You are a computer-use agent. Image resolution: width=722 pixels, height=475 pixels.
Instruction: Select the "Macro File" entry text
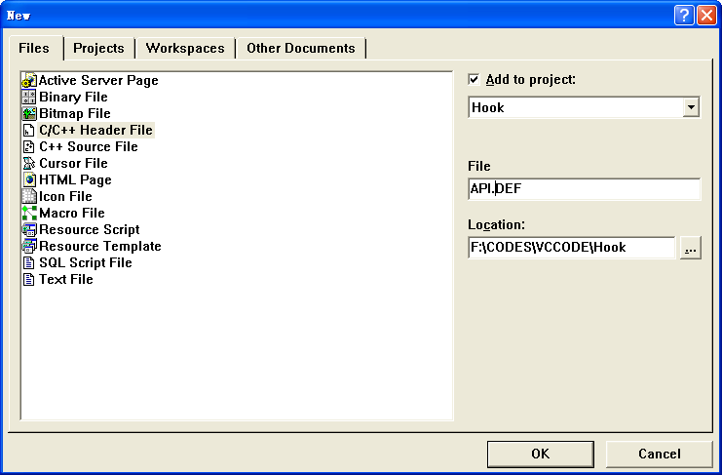[72, 213]
